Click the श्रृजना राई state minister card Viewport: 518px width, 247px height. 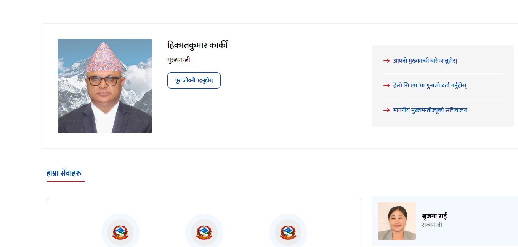pos(445,221)
